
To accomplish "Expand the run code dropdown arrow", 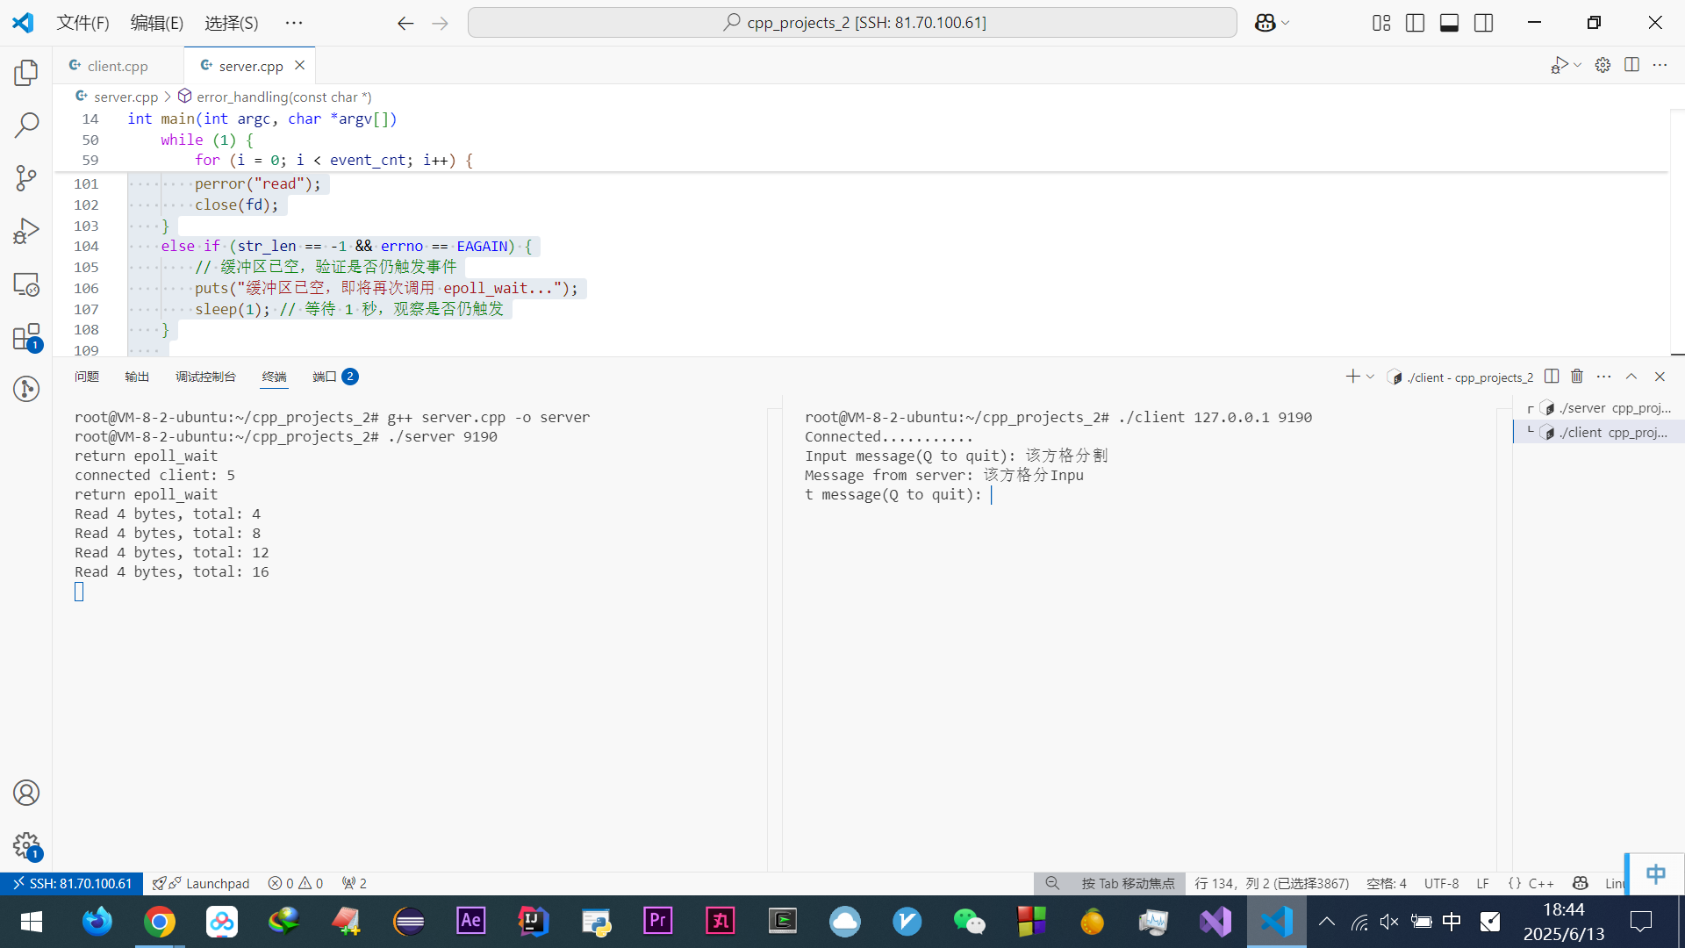I will pos(1578,66).
